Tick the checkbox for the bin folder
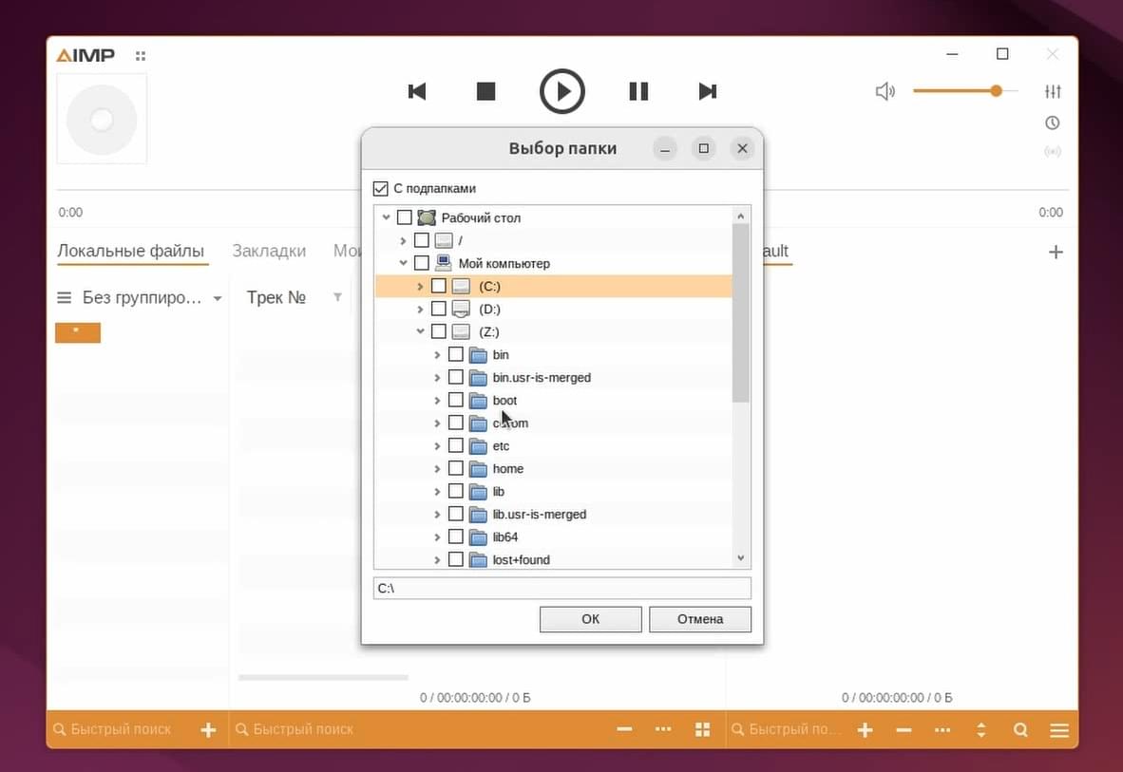 [456, 354]
